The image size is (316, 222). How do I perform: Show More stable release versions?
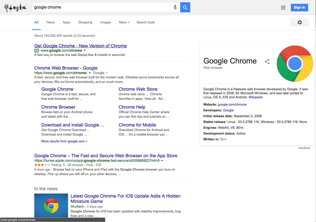303,122
